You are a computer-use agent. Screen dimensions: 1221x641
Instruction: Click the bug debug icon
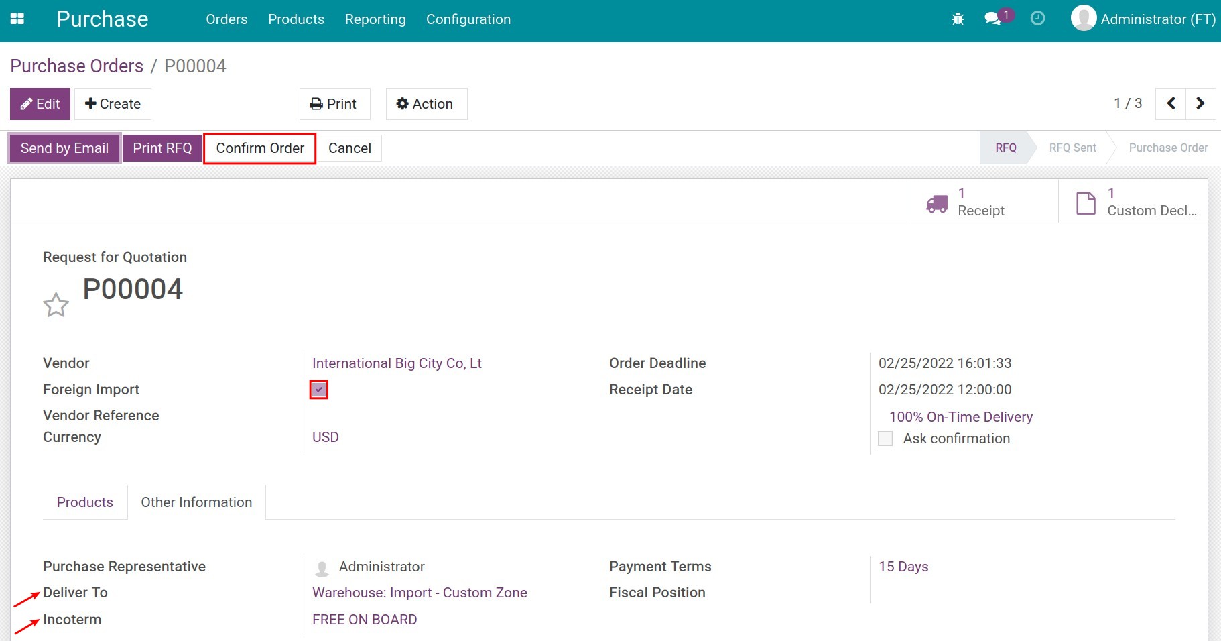[958, 19]
